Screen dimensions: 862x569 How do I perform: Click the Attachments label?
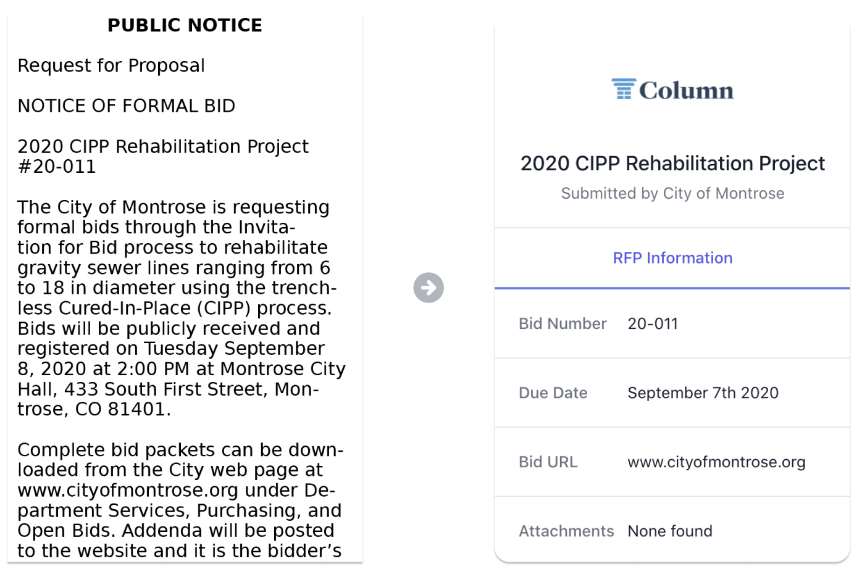point(566,531)
